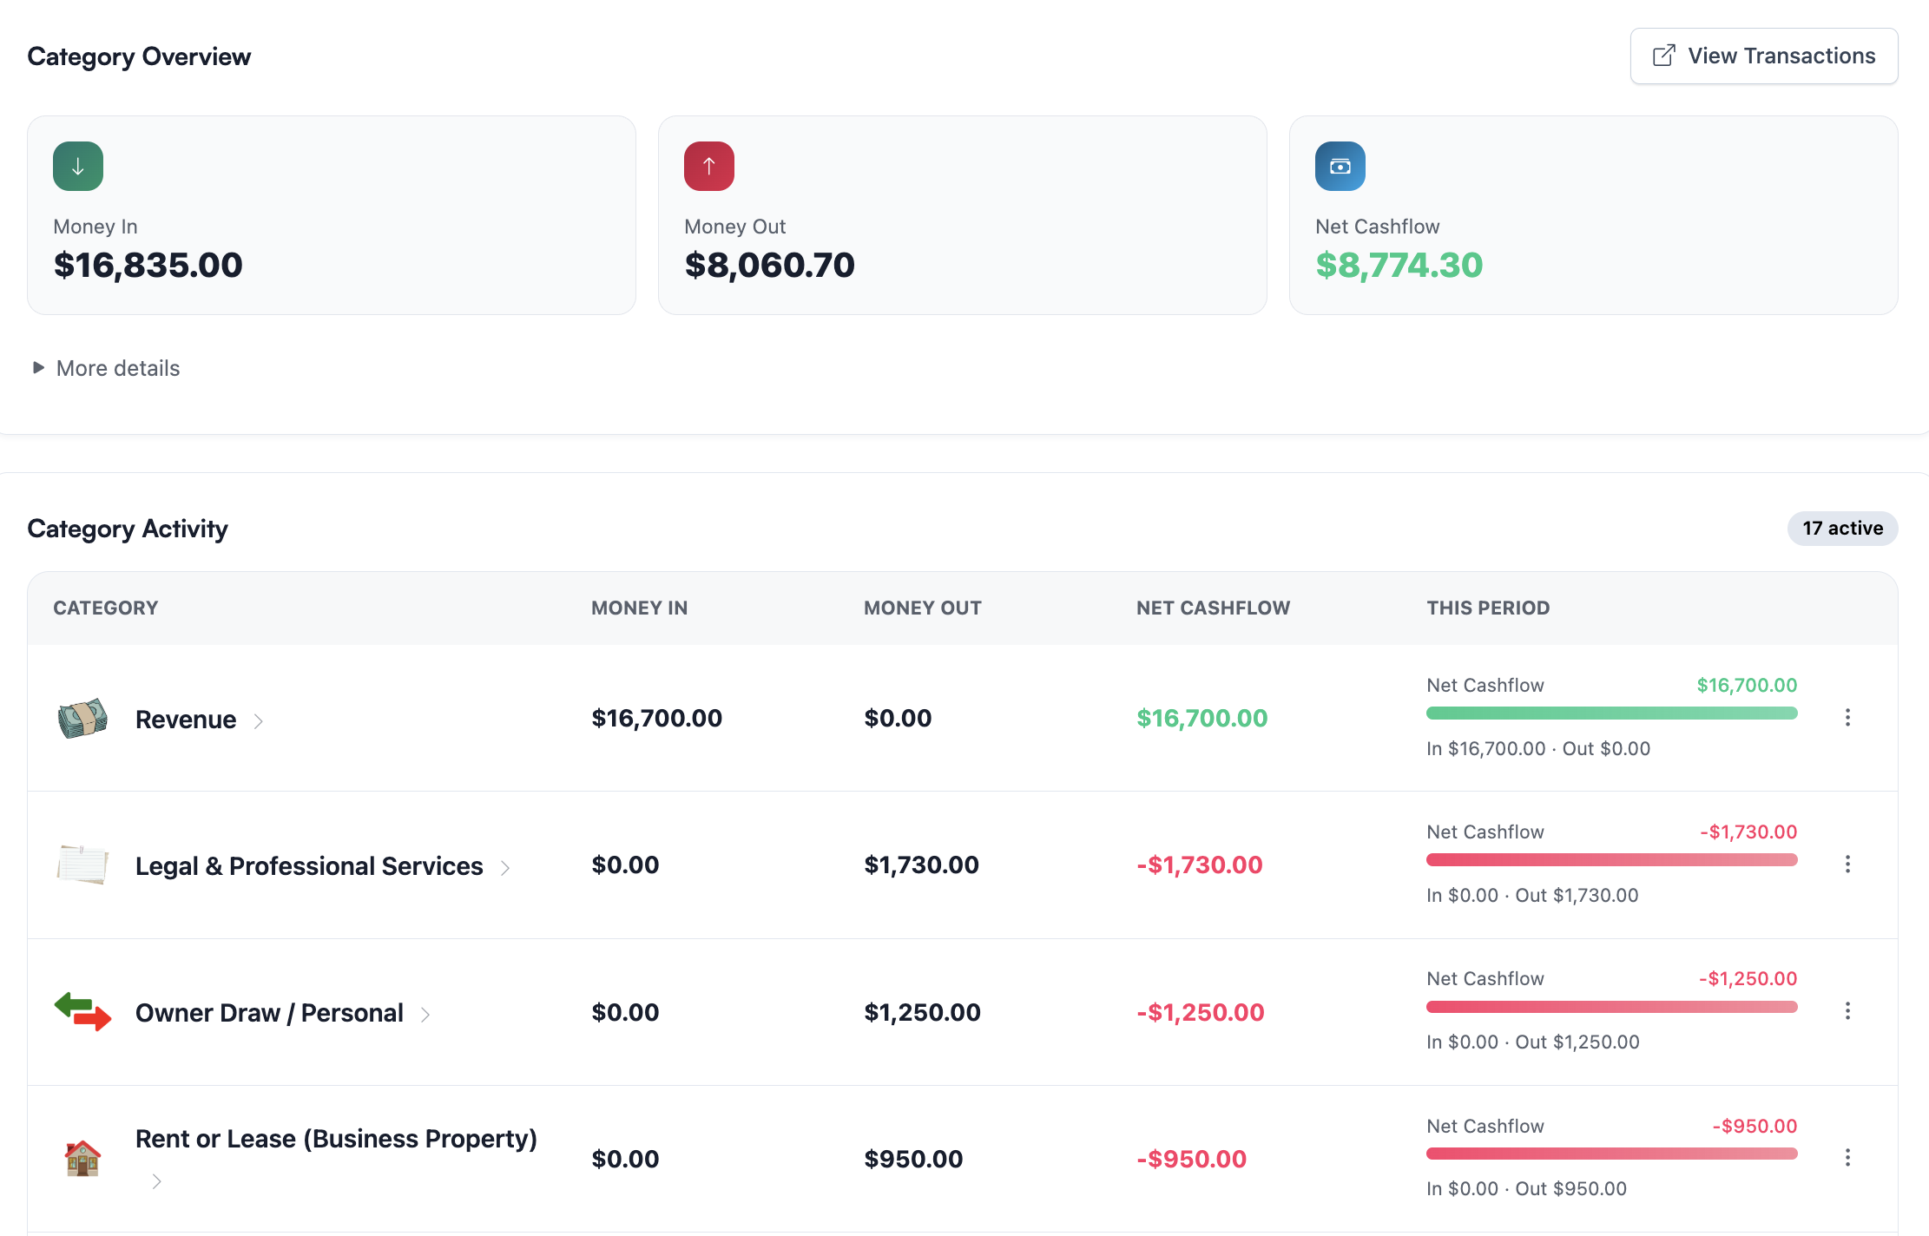This screenshot has width=1929, height=1236.
Task: Click the Money In summary card
Action: click(x=332, y=215)
